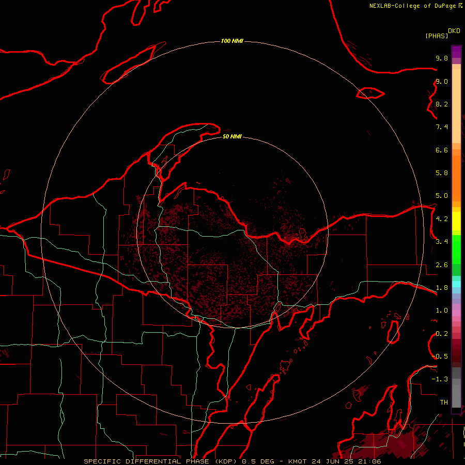Click the cyan segment of the color bar
The image size is (465, 465).
coord(456,284)
